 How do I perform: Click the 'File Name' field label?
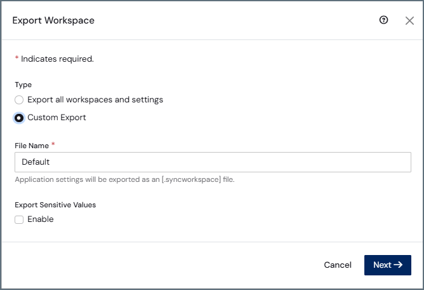point(32,146)
